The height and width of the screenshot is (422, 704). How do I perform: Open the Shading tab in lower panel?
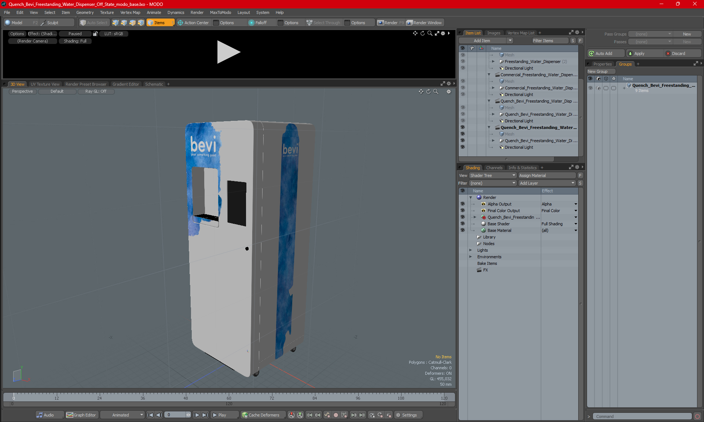coord(472,167)
